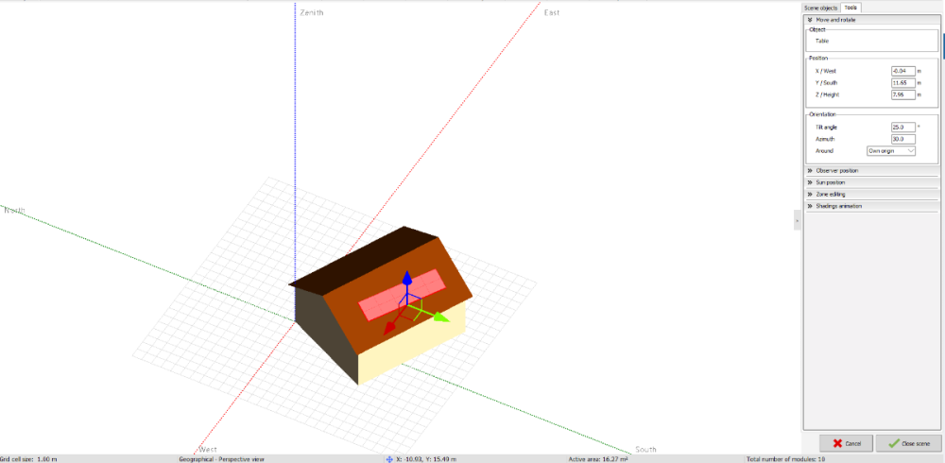945x463 pixels.
Task: Click the blue Z-axis gizmo arrow
Action: pos(406,278)
